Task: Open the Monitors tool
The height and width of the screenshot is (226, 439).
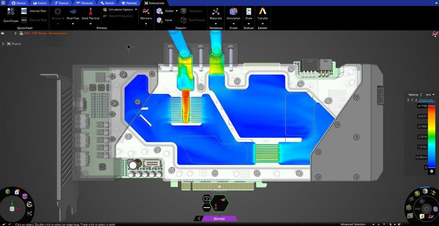Action: 146,14
